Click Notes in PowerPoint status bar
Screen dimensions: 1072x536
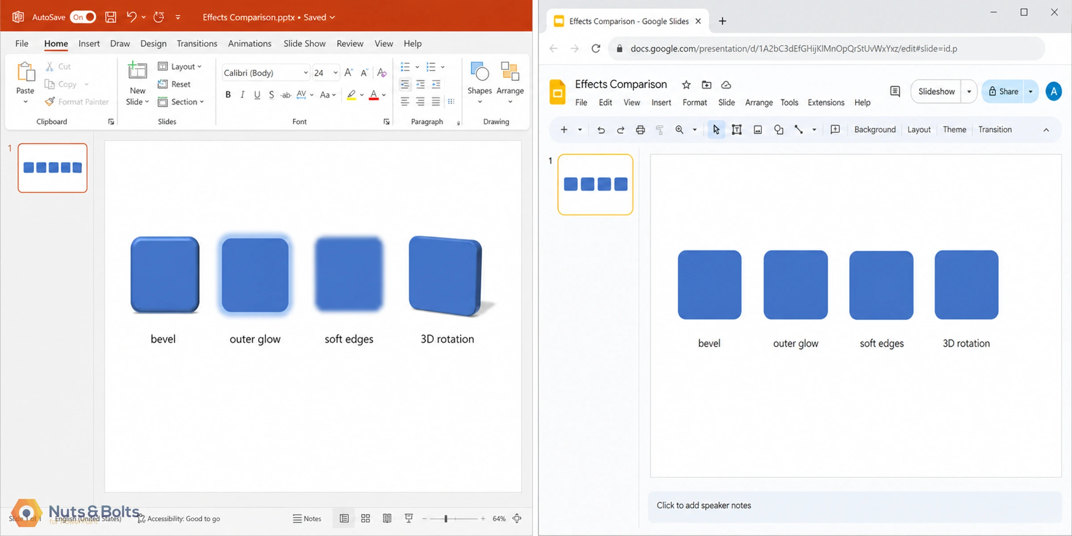tap(307, 519)
